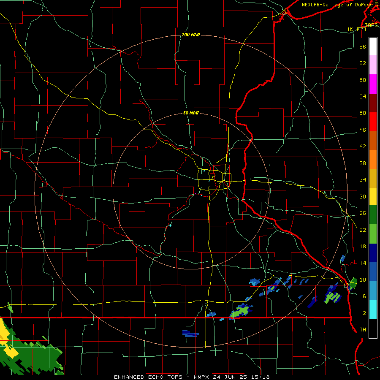Click the legend value 54
The height and width of the screenshot is (380, 380).
click(363, 96)
